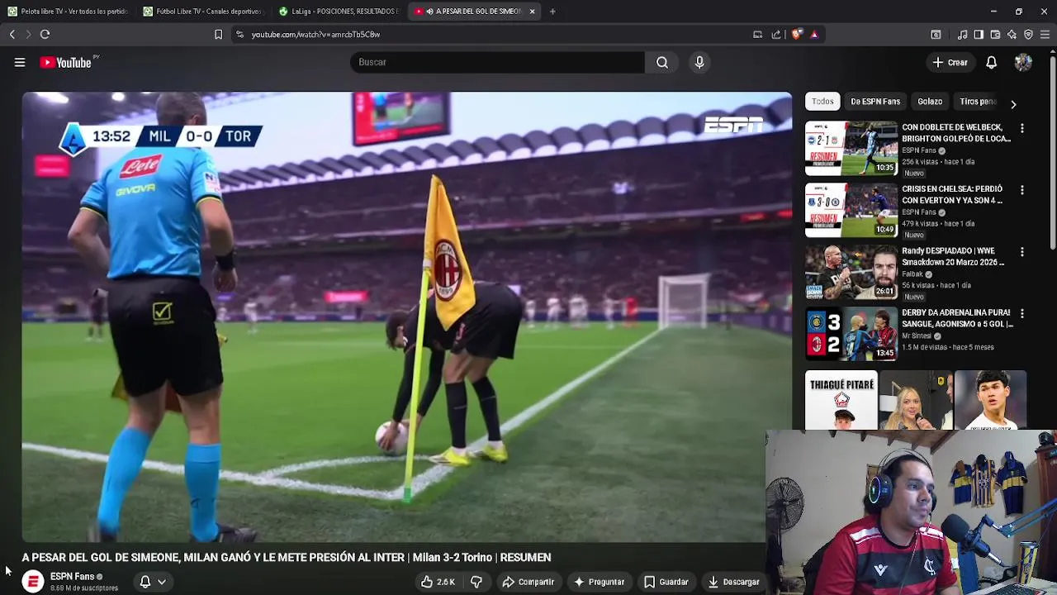Click the share page icon in address bar

click(x=776, y=34)
